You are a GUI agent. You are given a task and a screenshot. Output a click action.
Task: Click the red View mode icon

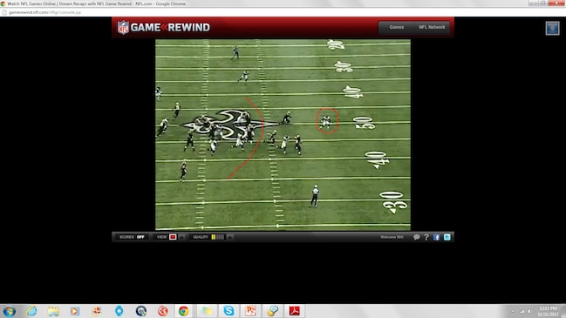[173, 237]
